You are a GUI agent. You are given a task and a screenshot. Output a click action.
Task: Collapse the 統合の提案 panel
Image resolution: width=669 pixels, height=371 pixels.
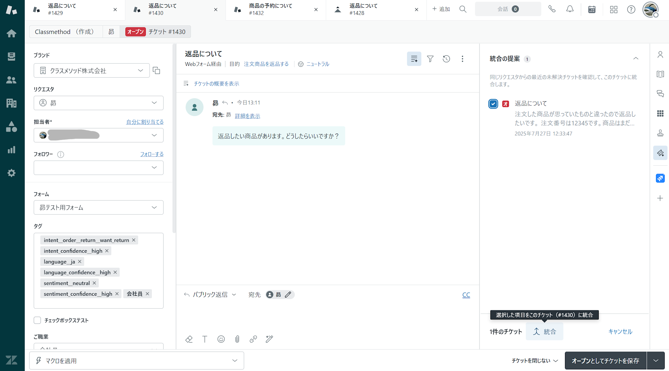636,59
